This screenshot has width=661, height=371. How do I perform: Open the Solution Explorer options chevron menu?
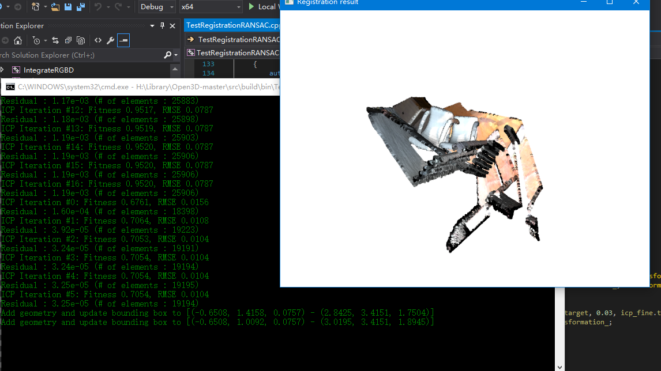[152, 25]
